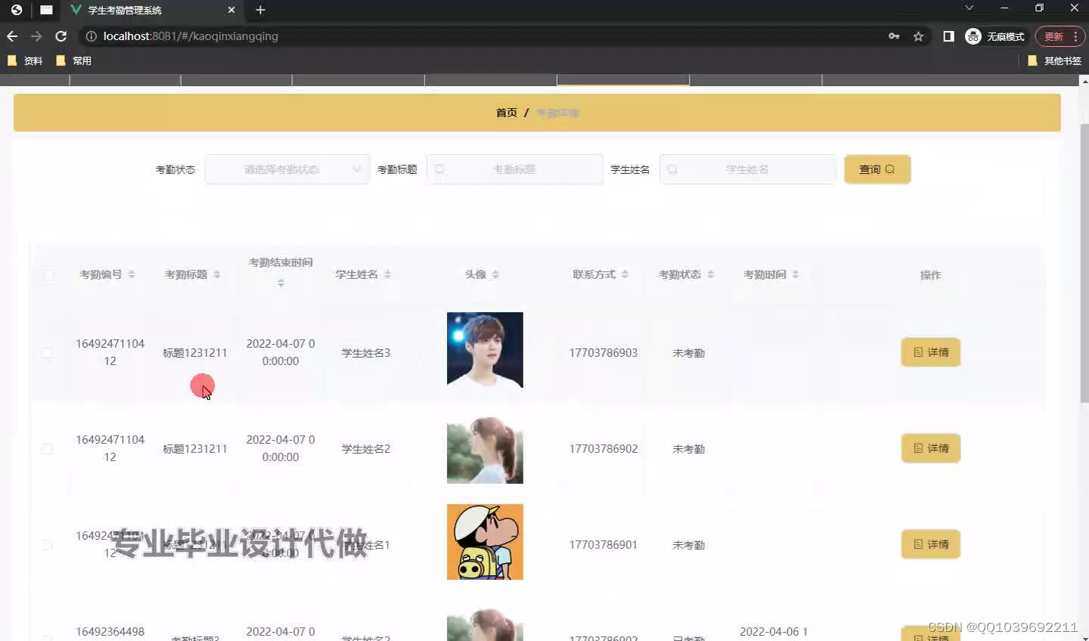Click the 查询 search button
The image size is (1089, 641).
point(877,169)
